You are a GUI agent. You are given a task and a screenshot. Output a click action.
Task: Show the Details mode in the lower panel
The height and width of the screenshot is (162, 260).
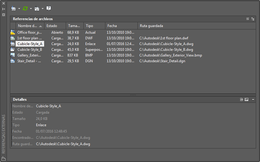pyautogui.click(x=241, y=99)
